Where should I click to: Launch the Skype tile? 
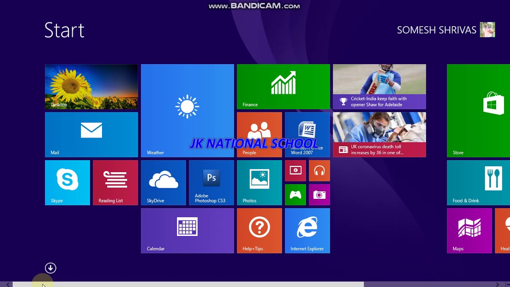coord(67,183)
